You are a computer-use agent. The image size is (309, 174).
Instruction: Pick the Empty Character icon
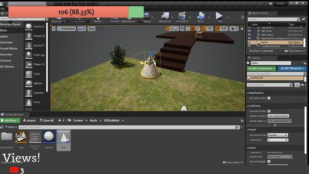(28, 36)
